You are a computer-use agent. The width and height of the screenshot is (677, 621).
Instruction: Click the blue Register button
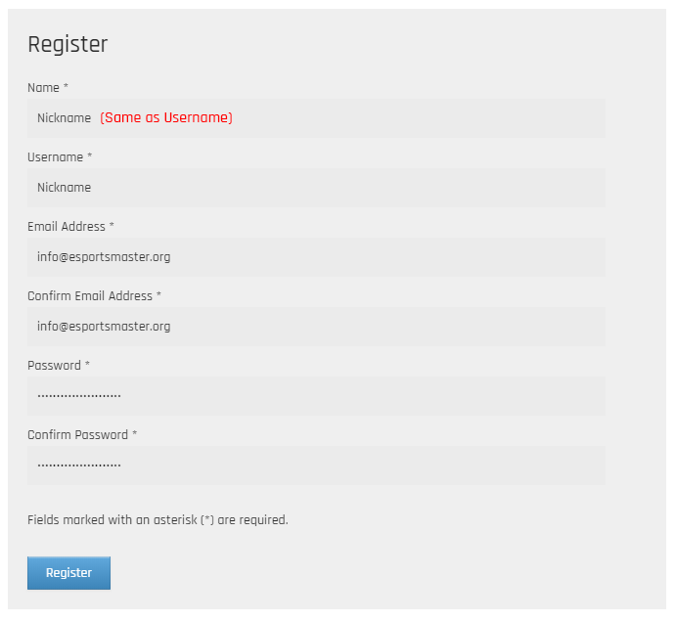pos(69,573)
